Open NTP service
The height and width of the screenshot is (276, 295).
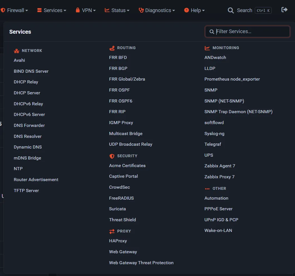click(x=18, y=169)
